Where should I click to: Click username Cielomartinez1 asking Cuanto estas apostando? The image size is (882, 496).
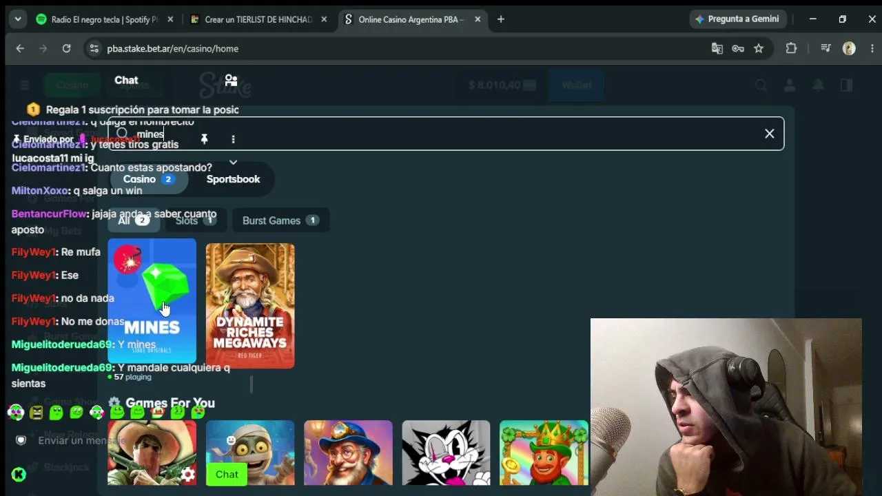click(49, 167)
